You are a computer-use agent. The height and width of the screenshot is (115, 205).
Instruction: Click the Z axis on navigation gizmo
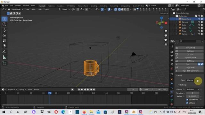pyautogui.click(x=161, y=18)
